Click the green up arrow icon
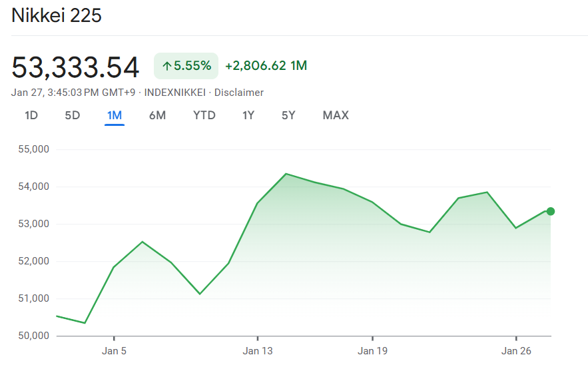The width and height of the screenshot is (588, 365). [x=166, y=66]
